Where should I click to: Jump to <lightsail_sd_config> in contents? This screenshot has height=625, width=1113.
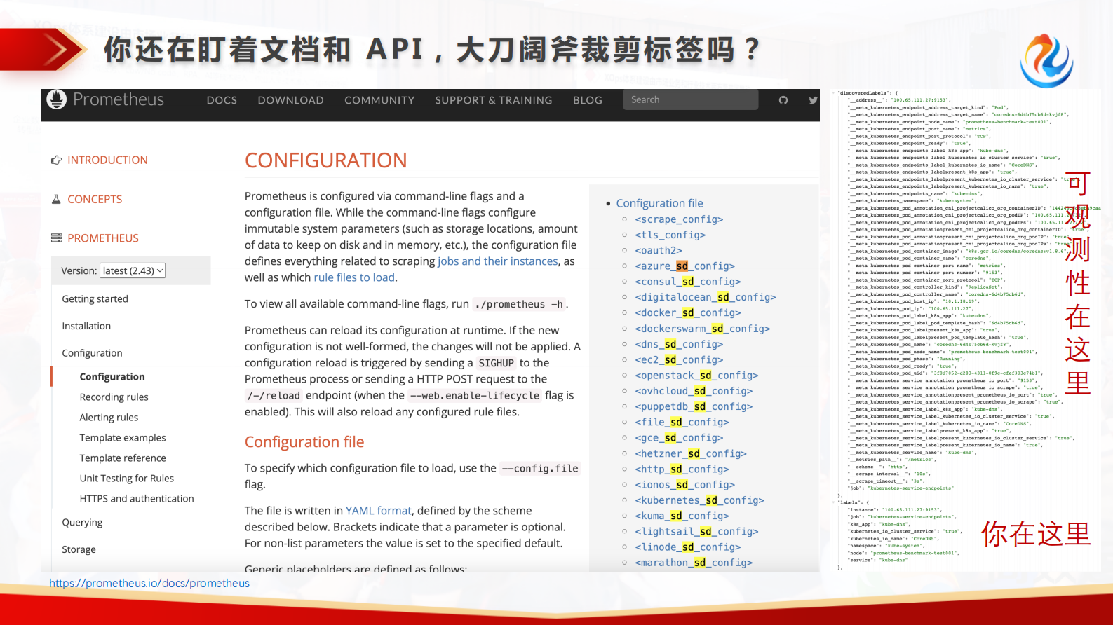point(696,531)
